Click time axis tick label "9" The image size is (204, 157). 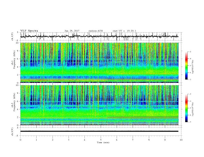click(165, 140)
